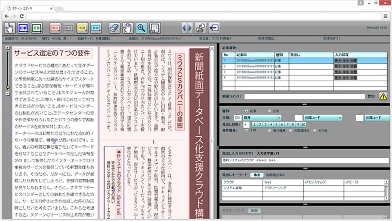Click the blue 記事 article region tool

click(x=24, y=27)
